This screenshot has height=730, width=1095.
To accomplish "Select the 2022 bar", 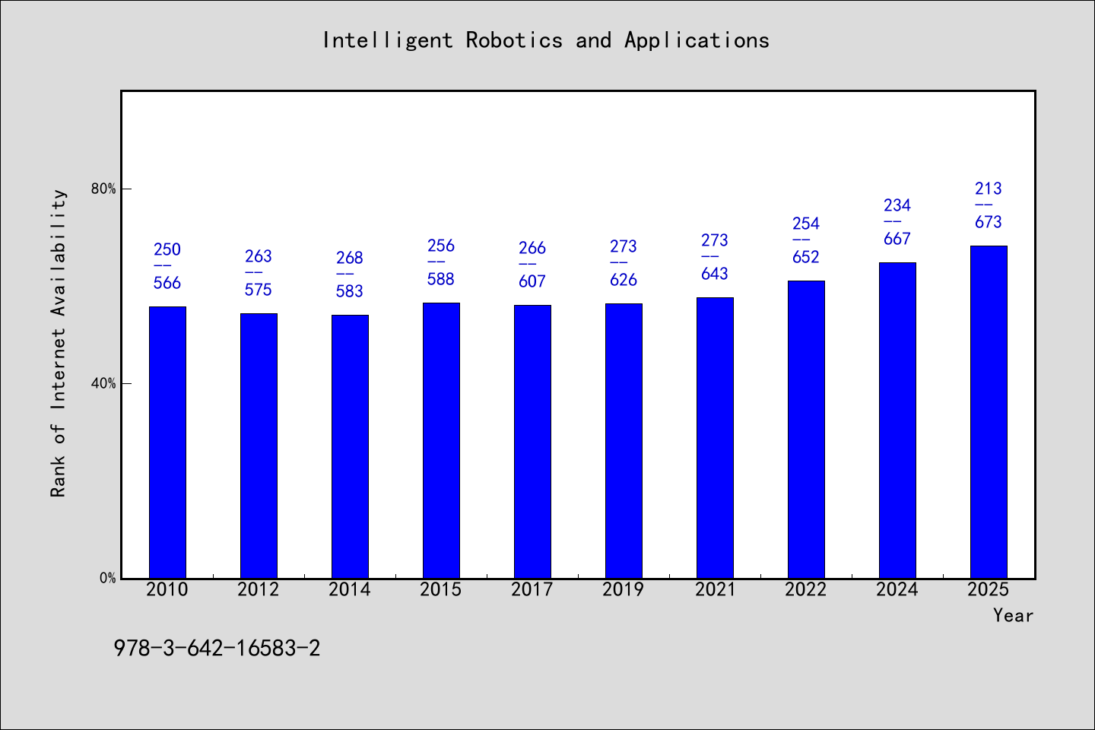I will tap(806, 429).
